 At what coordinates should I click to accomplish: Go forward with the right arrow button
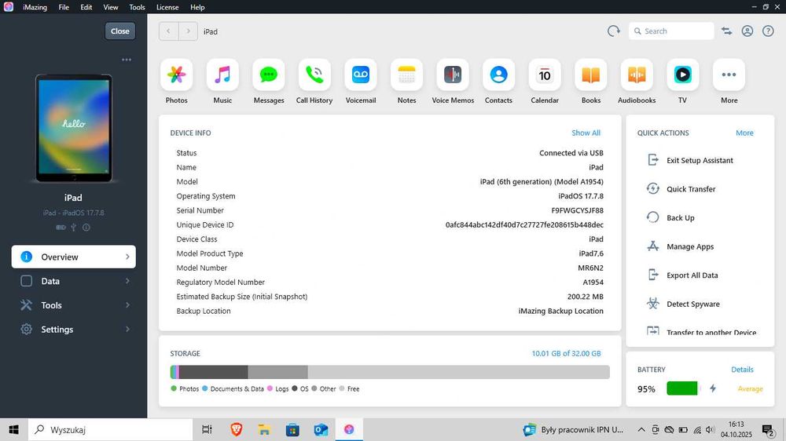click(x=188, y=31)
